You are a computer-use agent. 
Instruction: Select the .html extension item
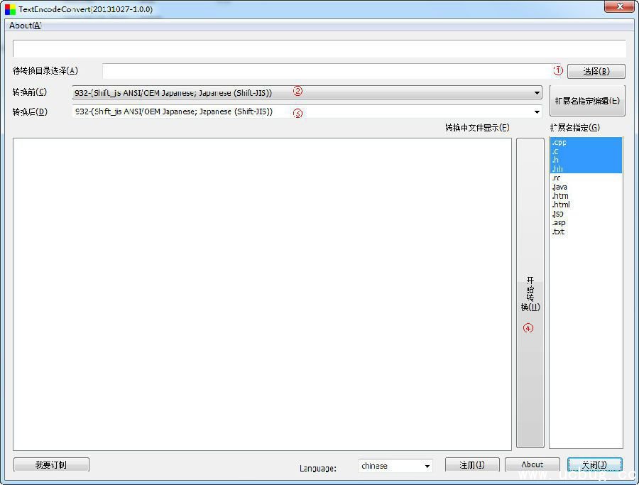(561, 205)
